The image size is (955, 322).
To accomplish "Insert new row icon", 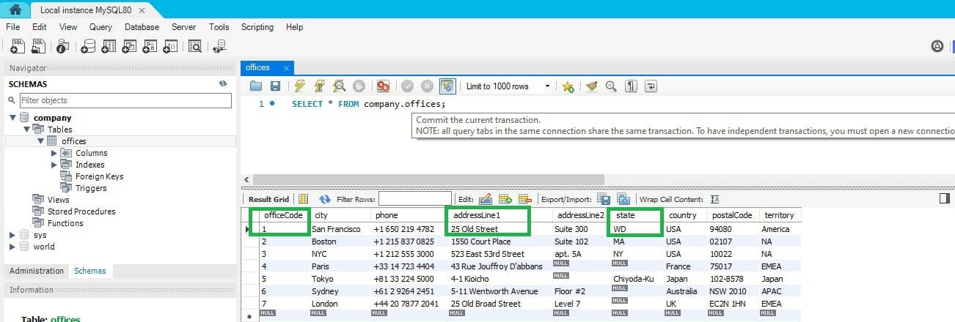I will (x=505, y=199).
